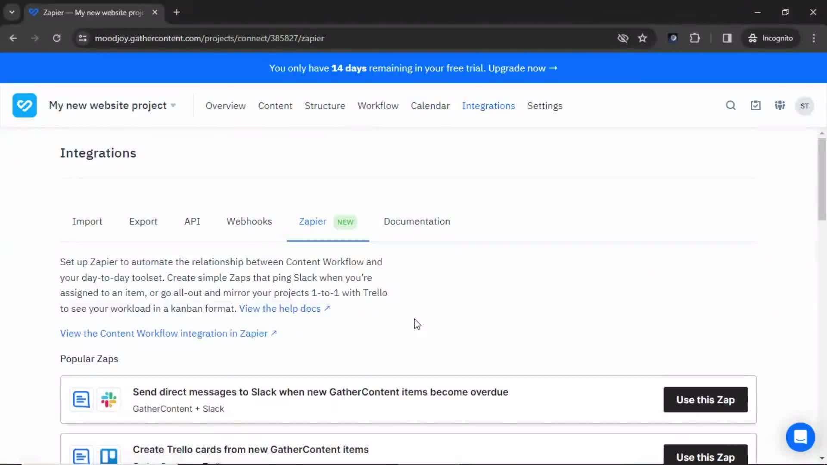Switch to the Webhooks tab
The height and width of the screenshot is (465, 827).
(x=249, y=221)
